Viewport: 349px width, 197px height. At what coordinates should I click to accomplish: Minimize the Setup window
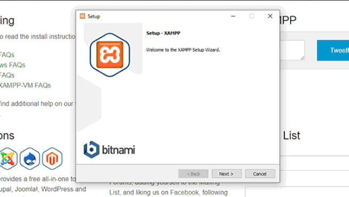[233, 16]
